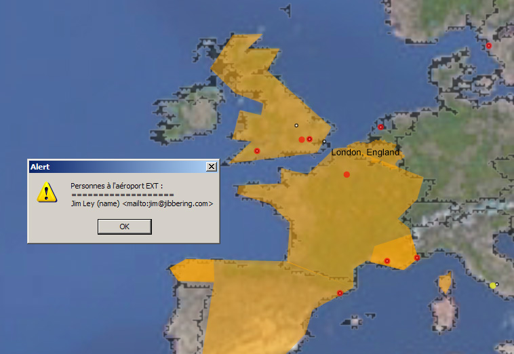The width and height of the screenshot is (514, 354).
Task: Click the red marker inside the small southern France polygon
Action: point(387,260)
